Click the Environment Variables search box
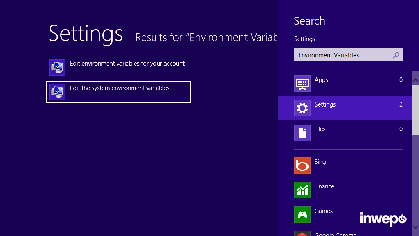The image size is (419, 236). coord(343,55)
